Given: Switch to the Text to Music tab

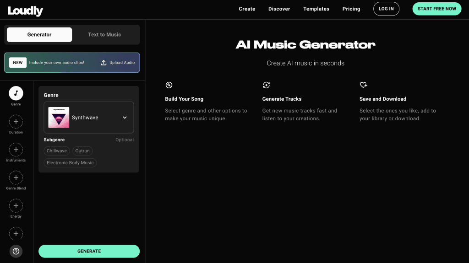Looking at the screenshot, I should [104, 35].
